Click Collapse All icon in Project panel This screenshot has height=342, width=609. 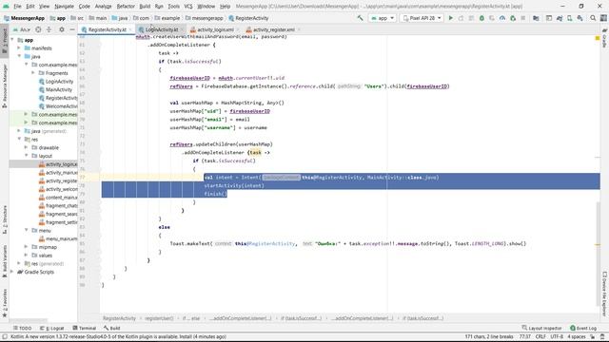tap(49, 29)
